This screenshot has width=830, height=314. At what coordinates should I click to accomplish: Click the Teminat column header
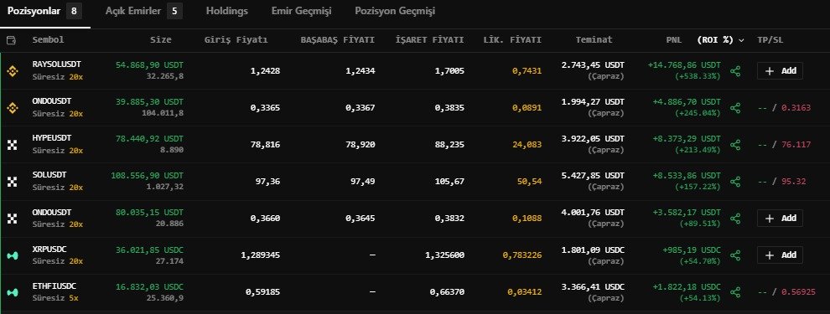(594, 39)
